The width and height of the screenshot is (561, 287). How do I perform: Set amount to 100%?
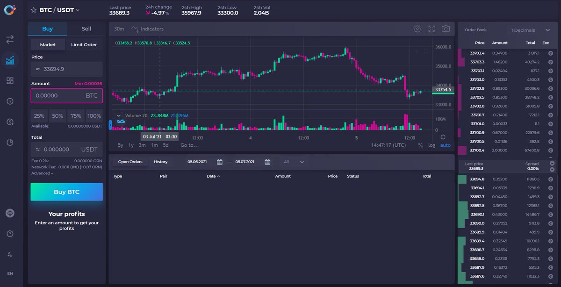point(94,116)
